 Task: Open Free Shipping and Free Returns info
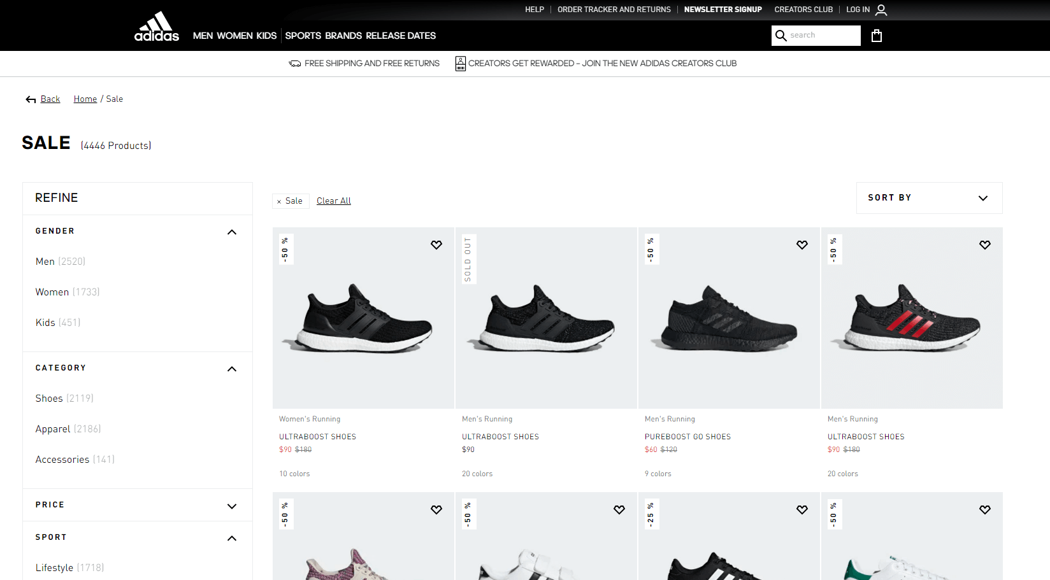372,64
